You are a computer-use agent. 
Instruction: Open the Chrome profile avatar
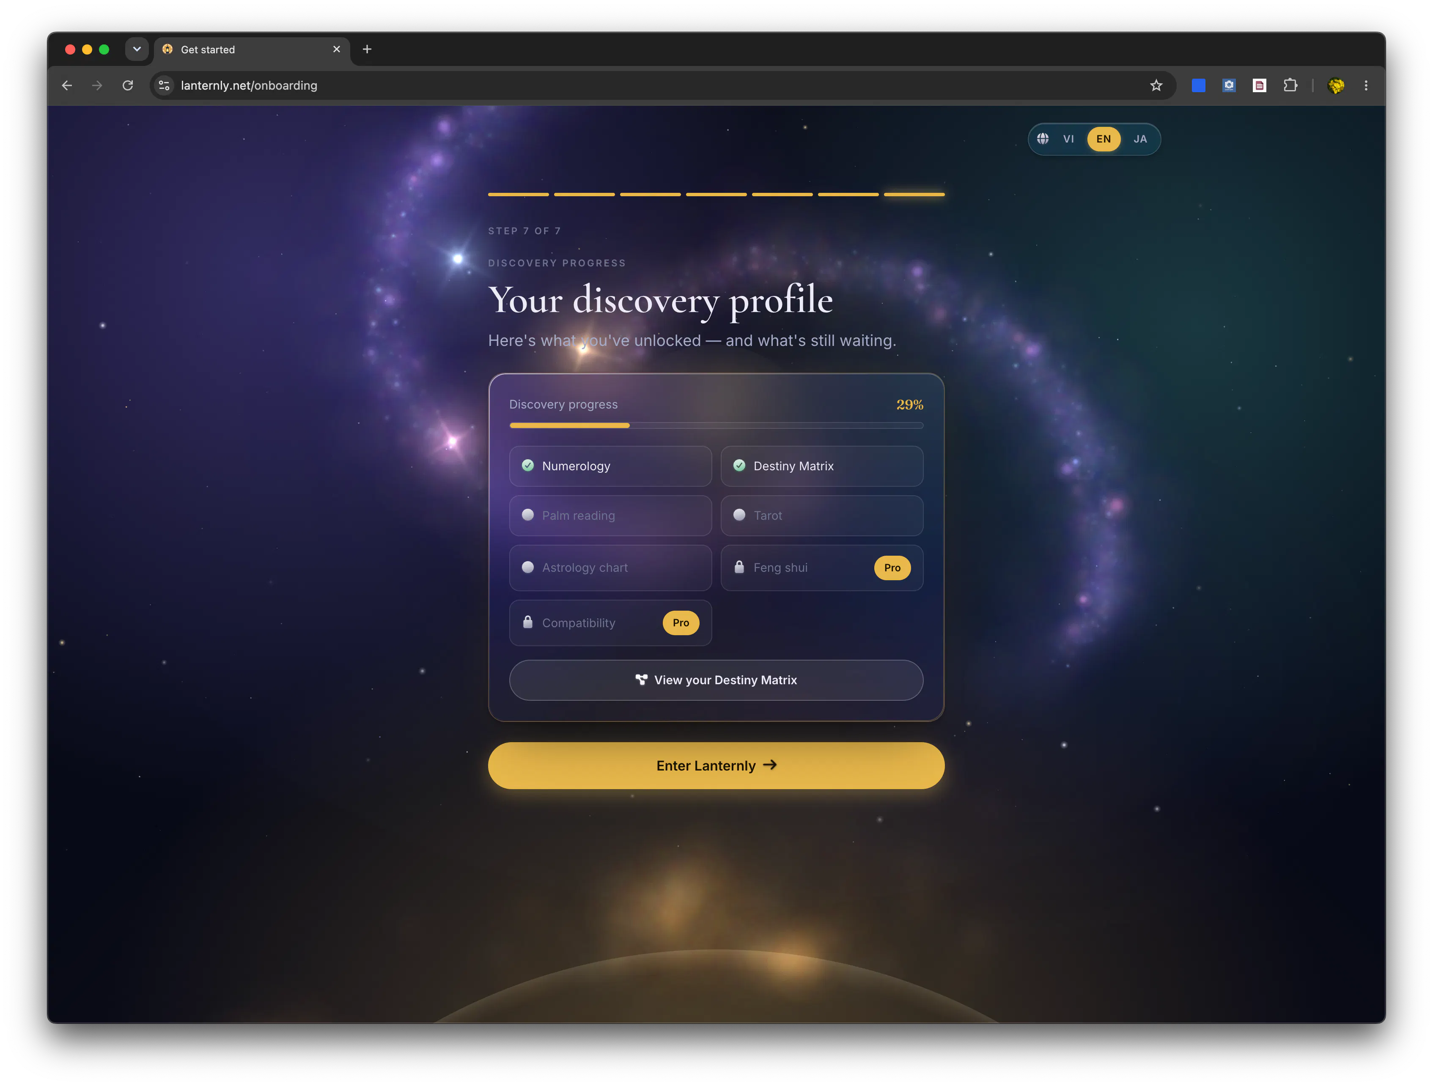[1335, 85]
